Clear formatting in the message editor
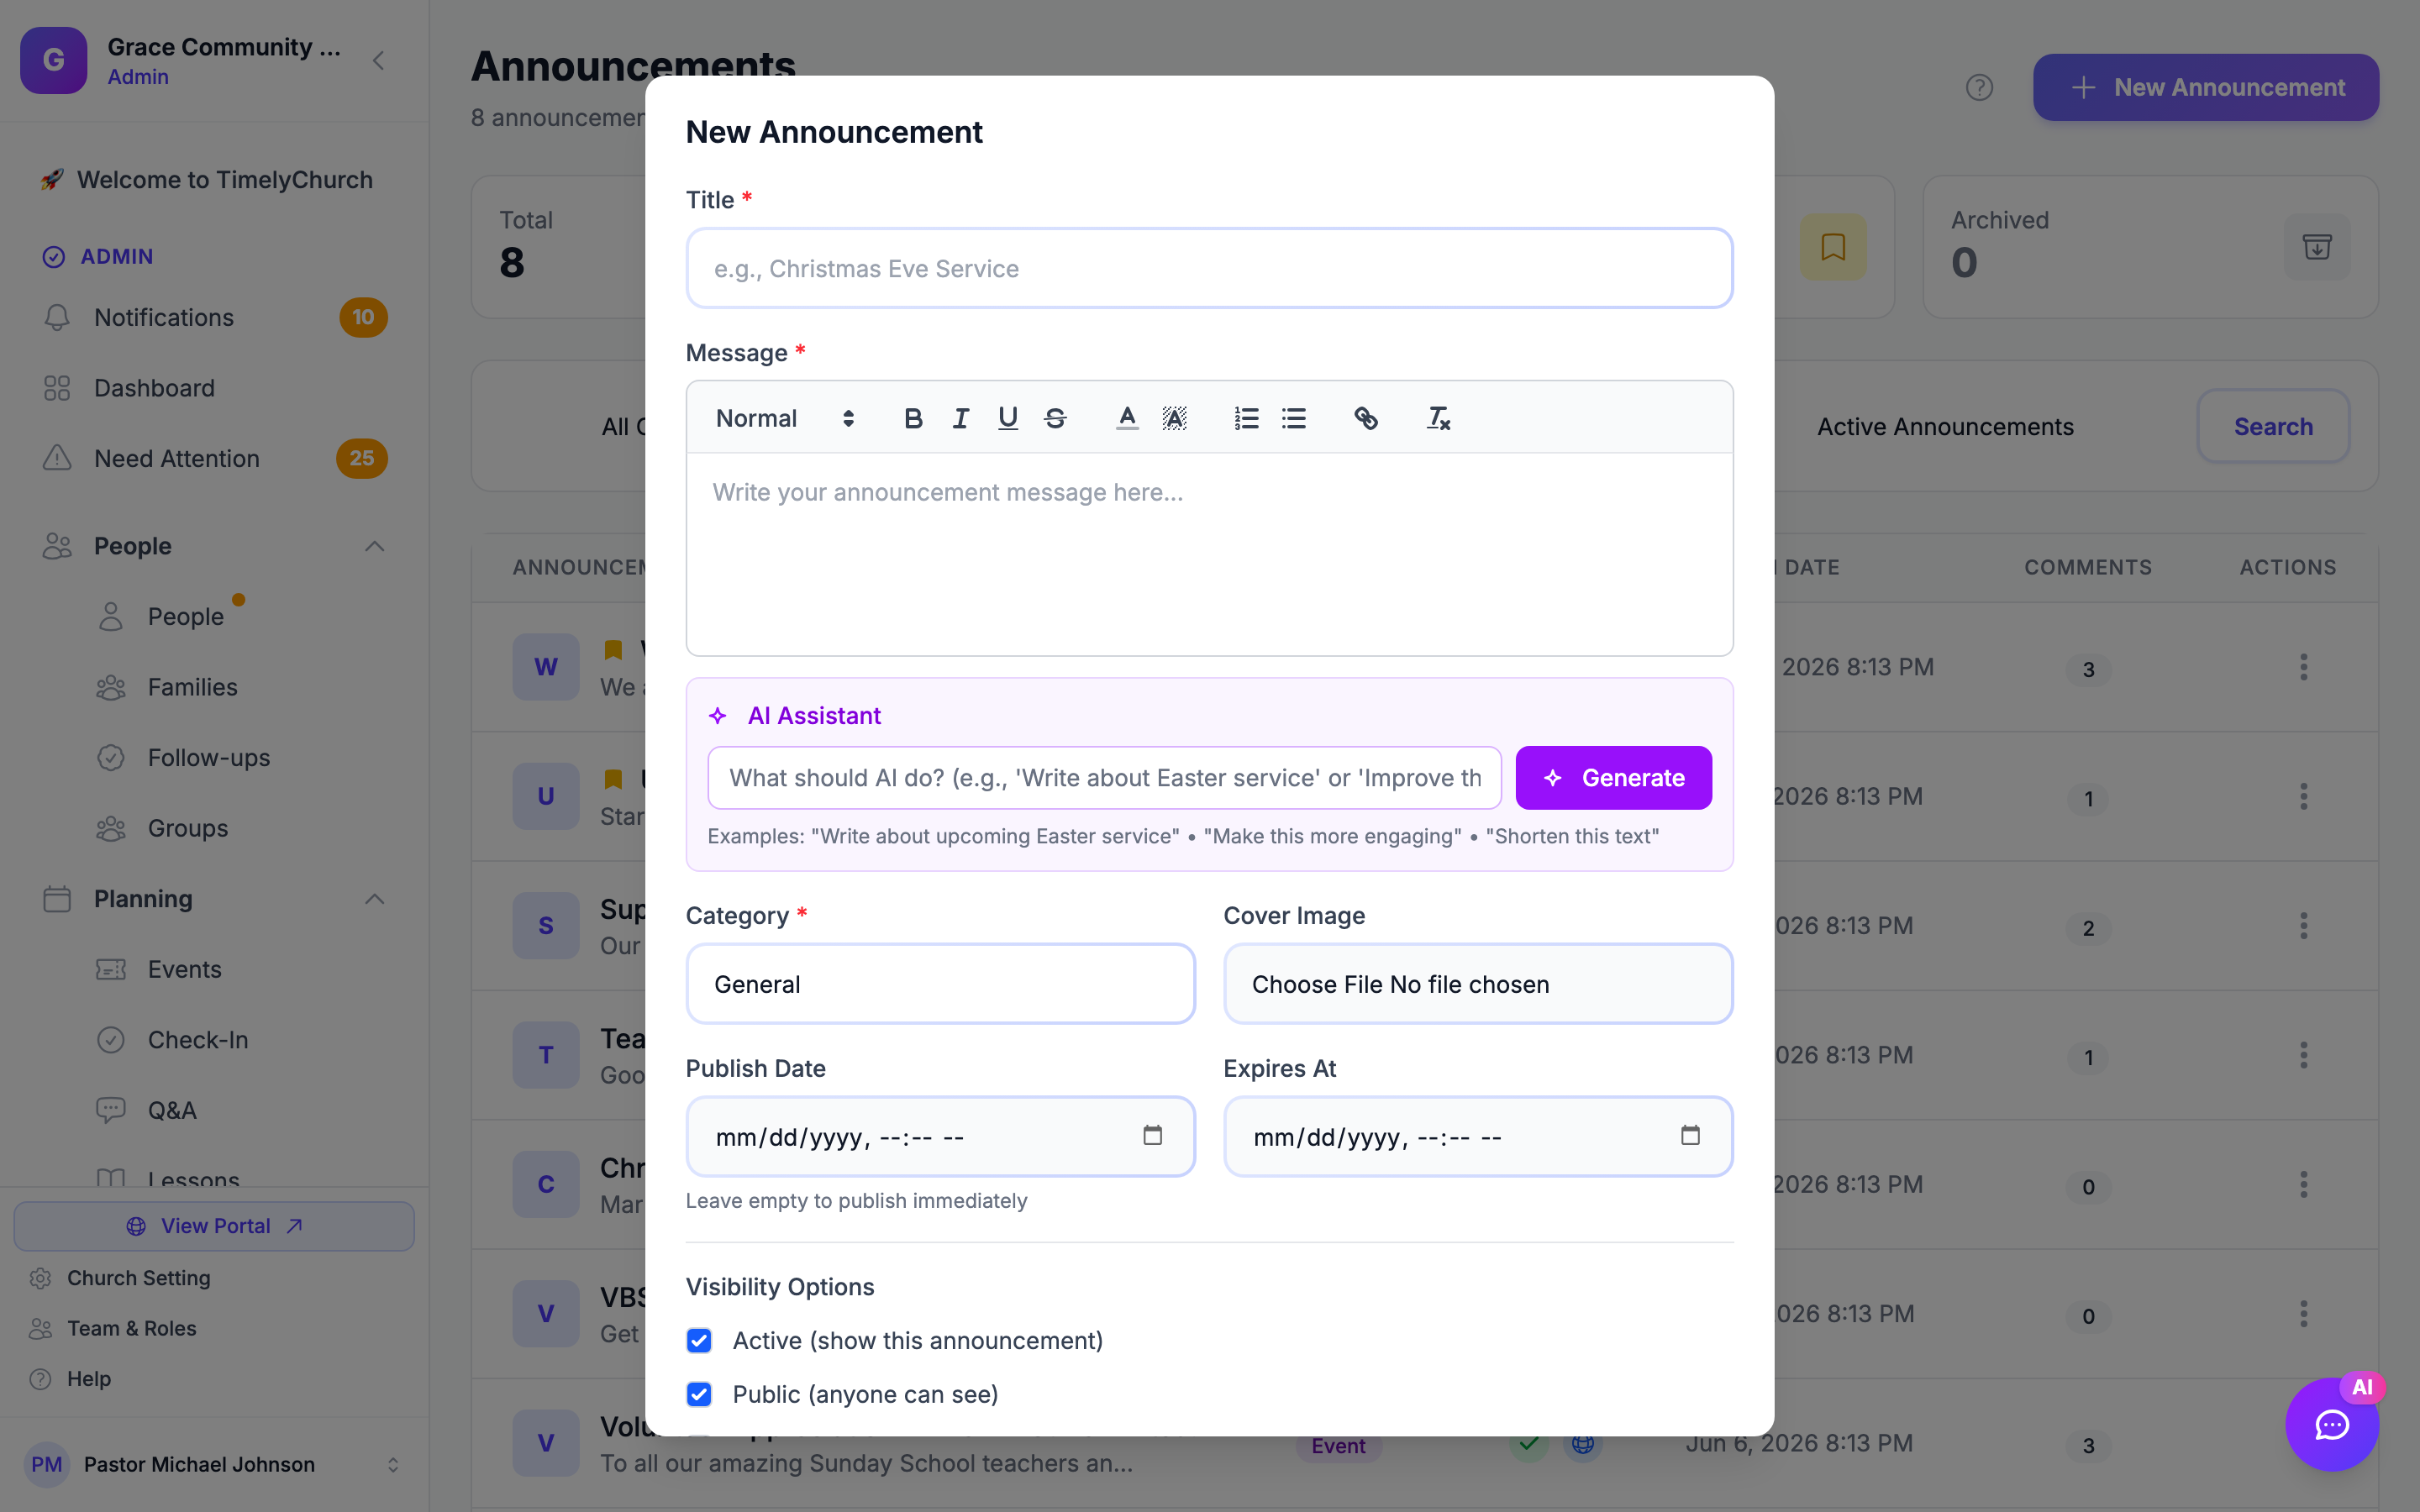The height and width of the screenshot is (1512, 2420). (1438, 418)
